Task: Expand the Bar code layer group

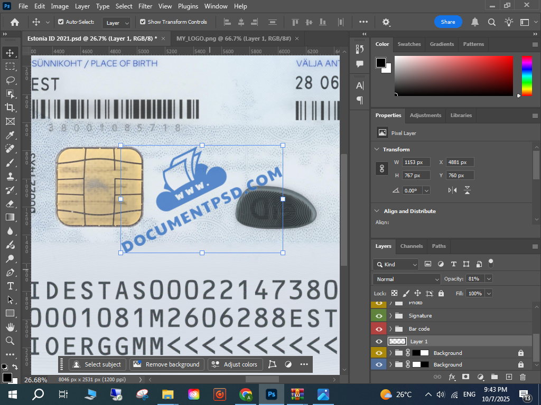Action: pyautogui.click(x=391, y=329)
